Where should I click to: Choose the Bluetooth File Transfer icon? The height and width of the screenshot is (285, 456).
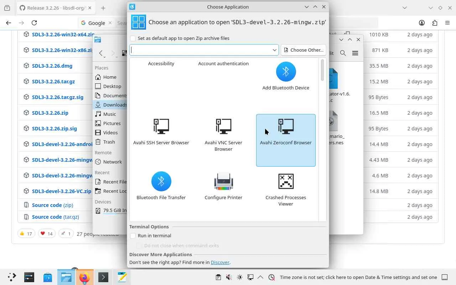pos(161,181)
